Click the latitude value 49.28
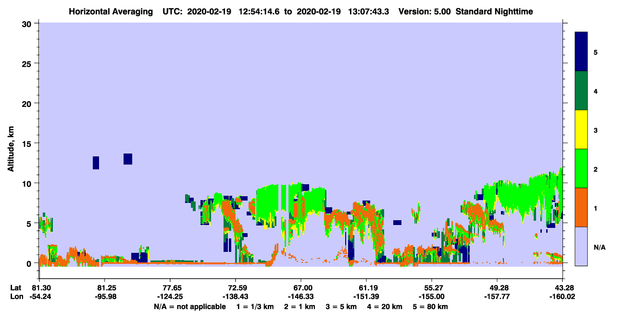The height and width of the screenshot is (320, 625). (x=497, y=287)
